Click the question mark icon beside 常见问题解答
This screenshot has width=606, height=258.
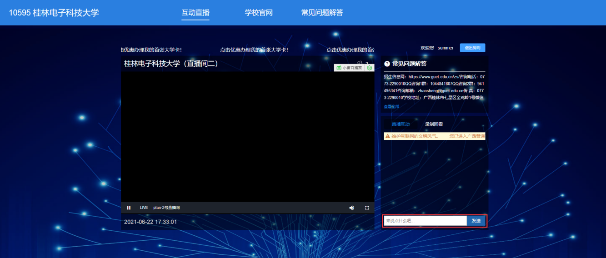pos(387,64)
